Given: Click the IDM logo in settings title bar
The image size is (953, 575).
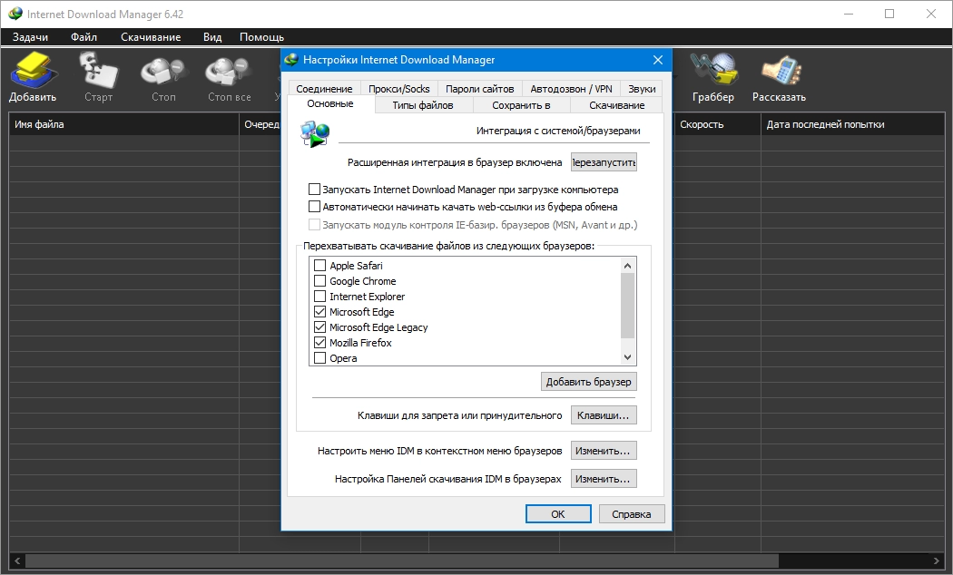Looking at the screenshot, I should tap(291, 60).
